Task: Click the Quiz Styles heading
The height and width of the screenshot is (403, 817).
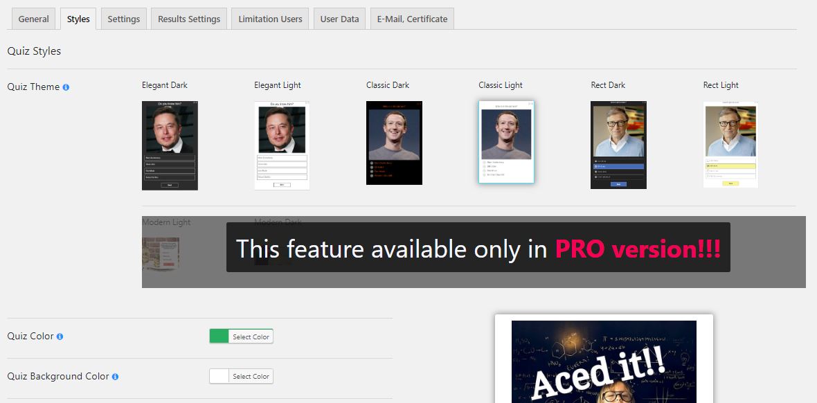Action: [x=34, y=51]
